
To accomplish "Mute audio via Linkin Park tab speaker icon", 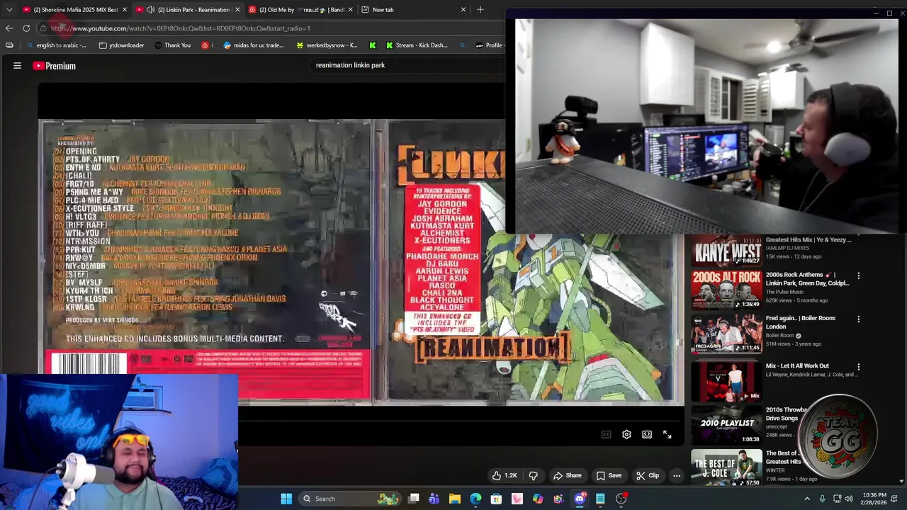I will [150, 10].
